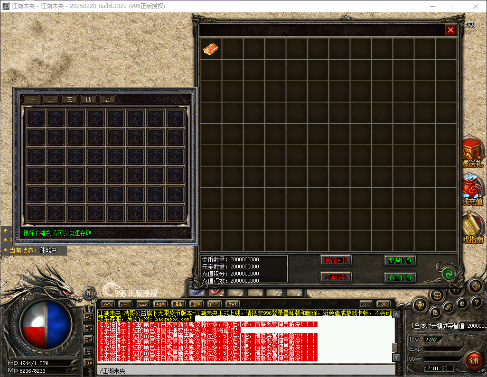
Task: Click the 清空背包 clear backpack button
Action: pyautogui.click(x=400, y=277)
